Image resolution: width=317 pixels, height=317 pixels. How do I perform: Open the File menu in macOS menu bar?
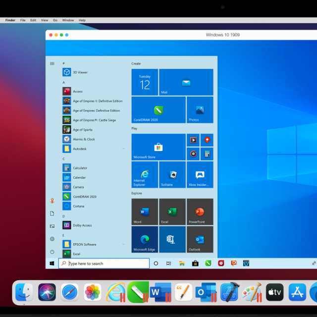click(23, 20)
